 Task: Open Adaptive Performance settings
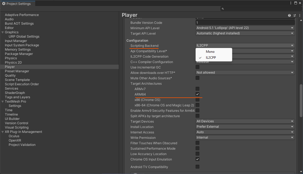pos(22,15)
